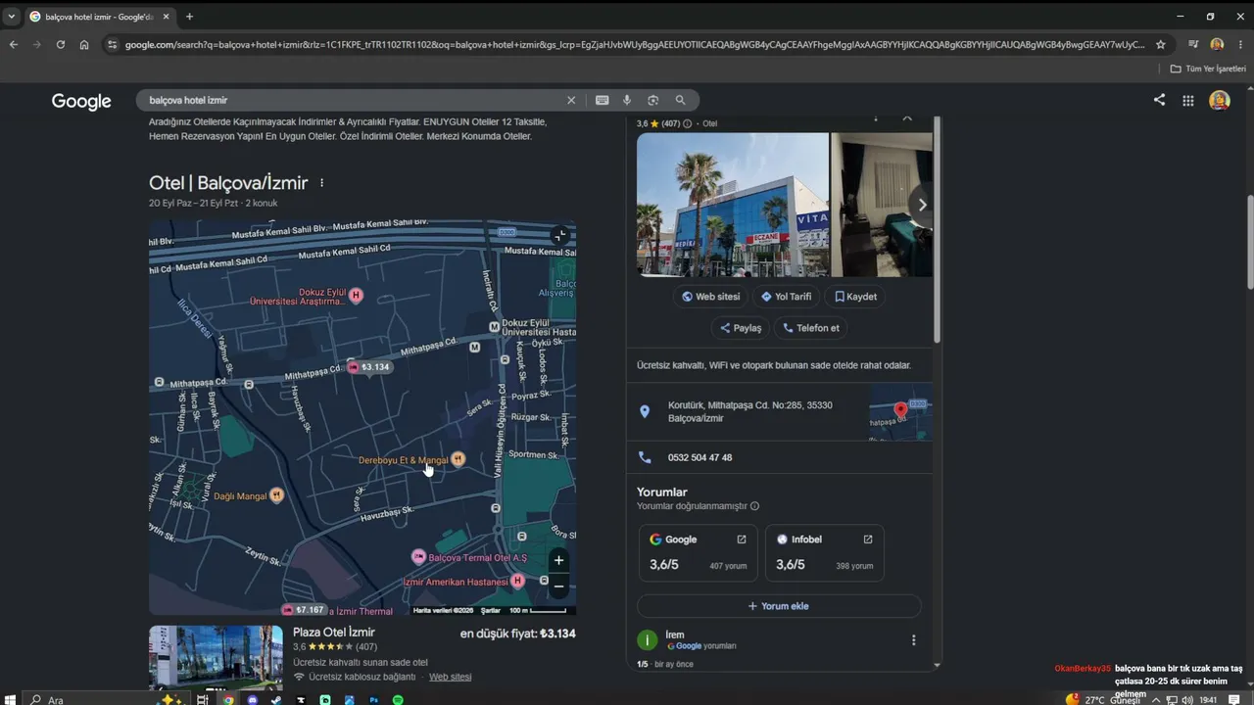Clear the Google search box text

(x=571, y=100)
